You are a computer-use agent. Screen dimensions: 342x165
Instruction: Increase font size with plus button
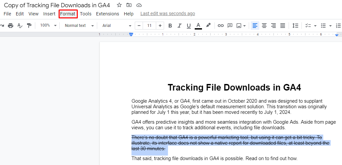point(160,26)
